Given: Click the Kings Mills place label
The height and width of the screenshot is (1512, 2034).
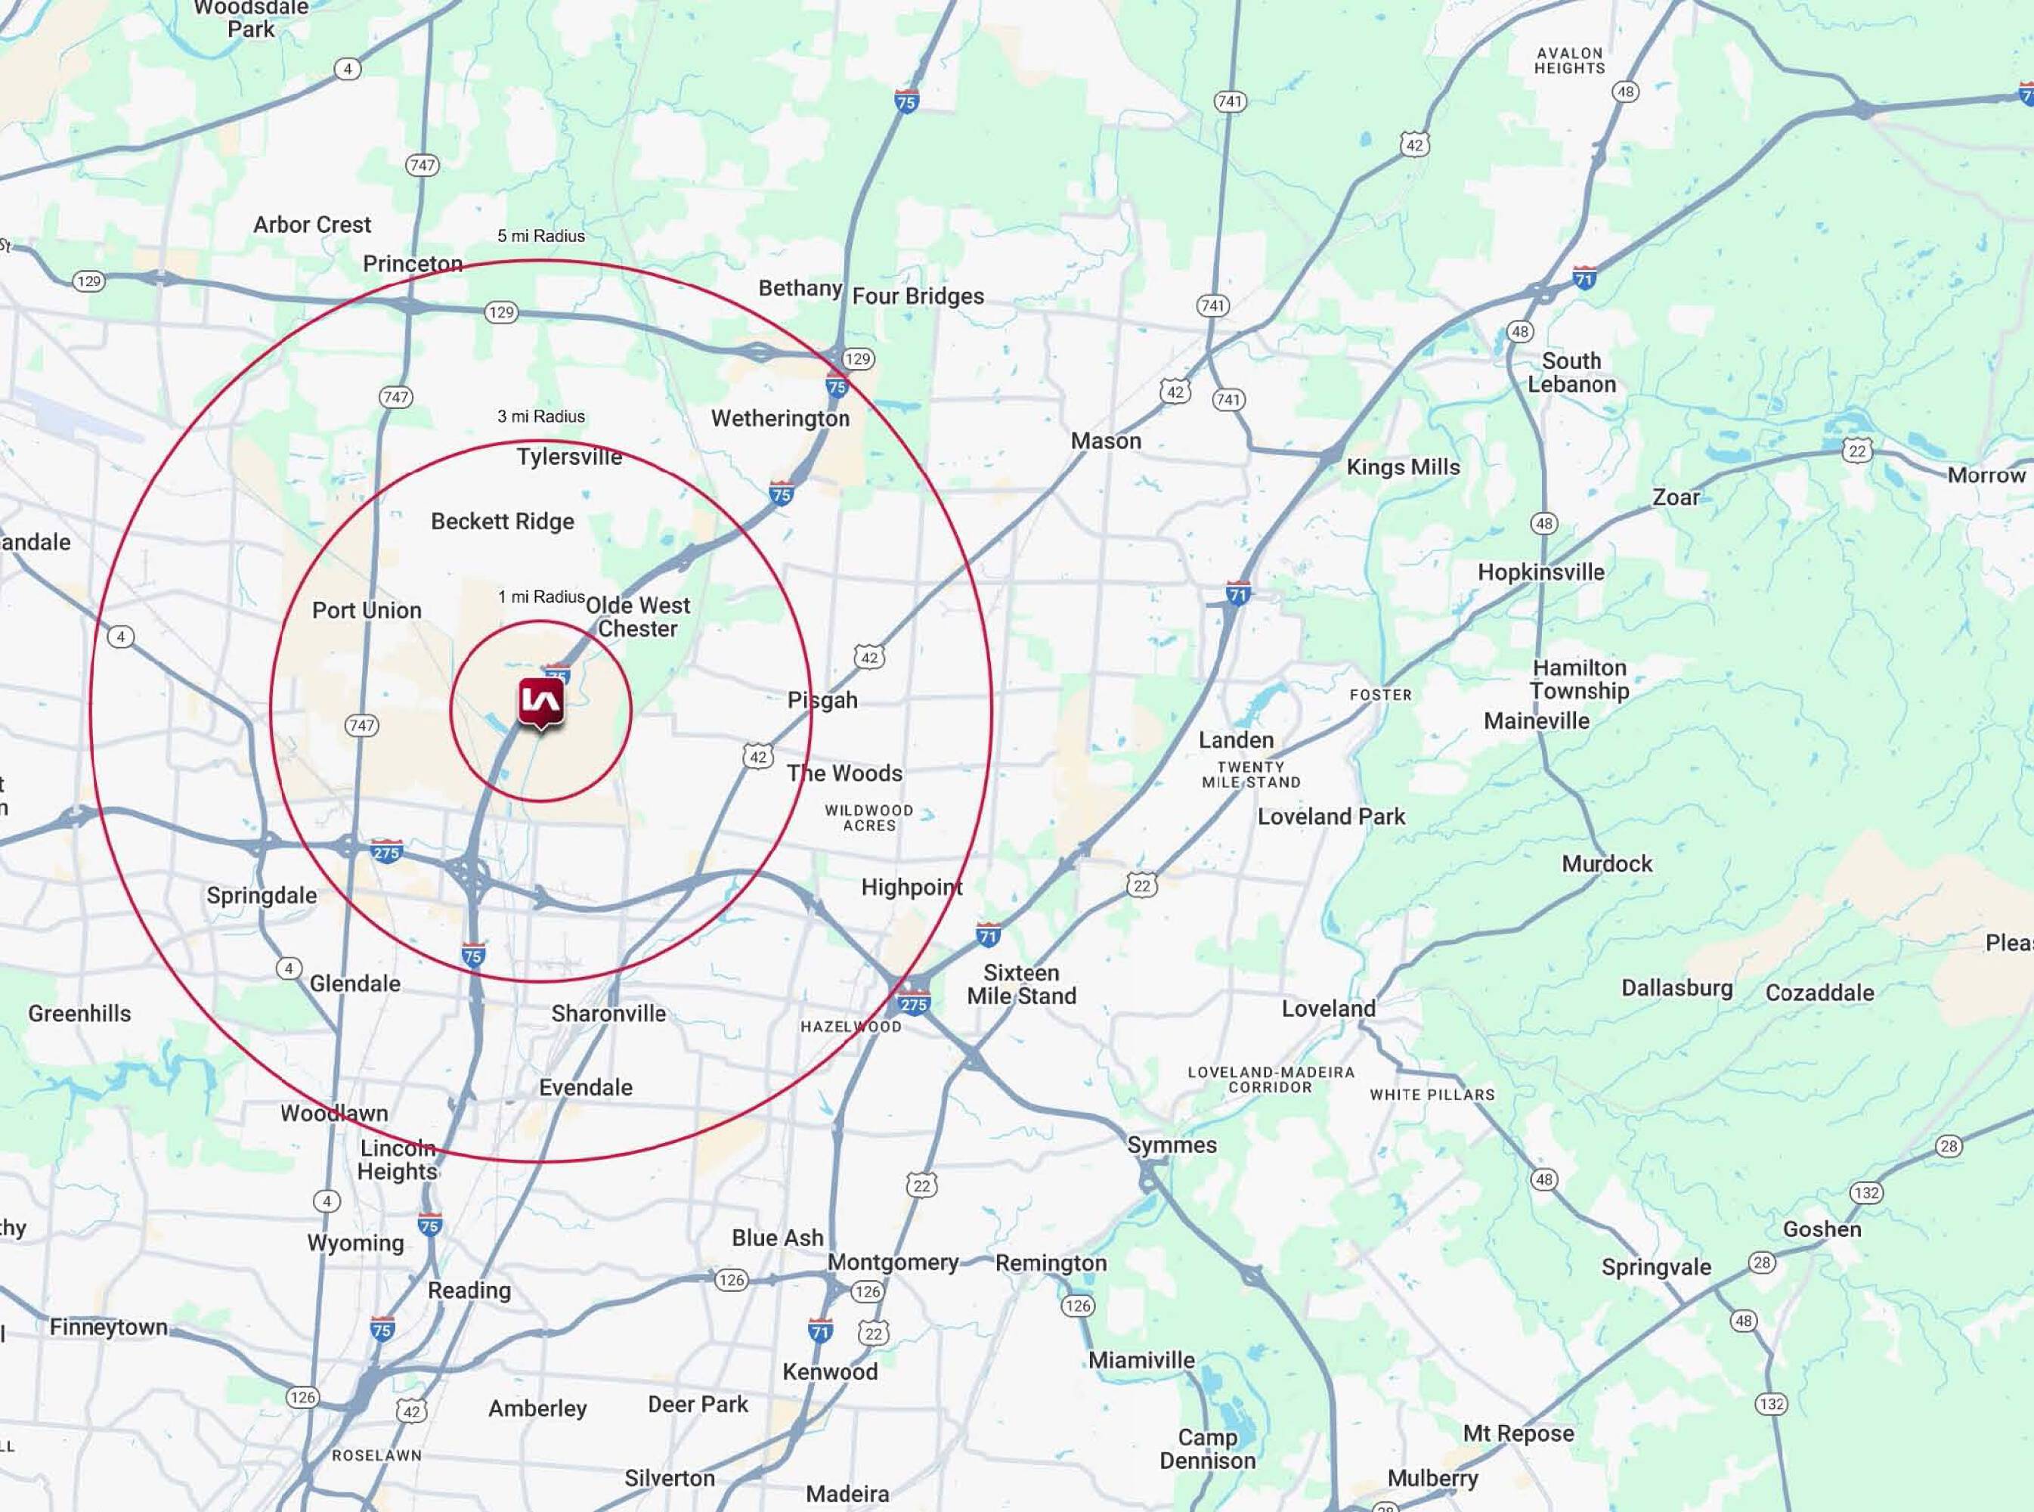Looking at the screenshot, I should (1403, 466).
